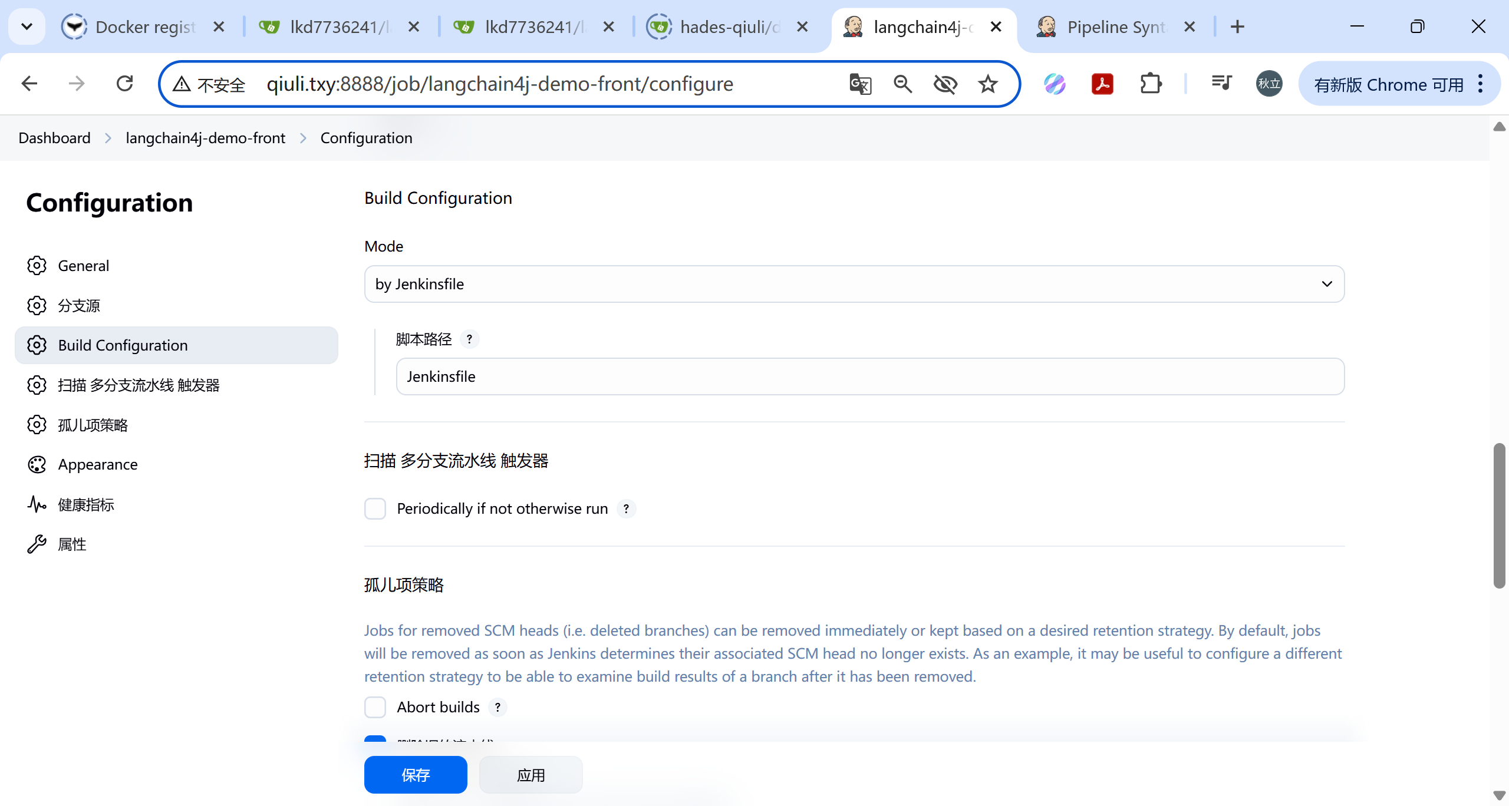
Task: Open the General section gear icon
Action: pyautogui.click(x=37, y=266)
